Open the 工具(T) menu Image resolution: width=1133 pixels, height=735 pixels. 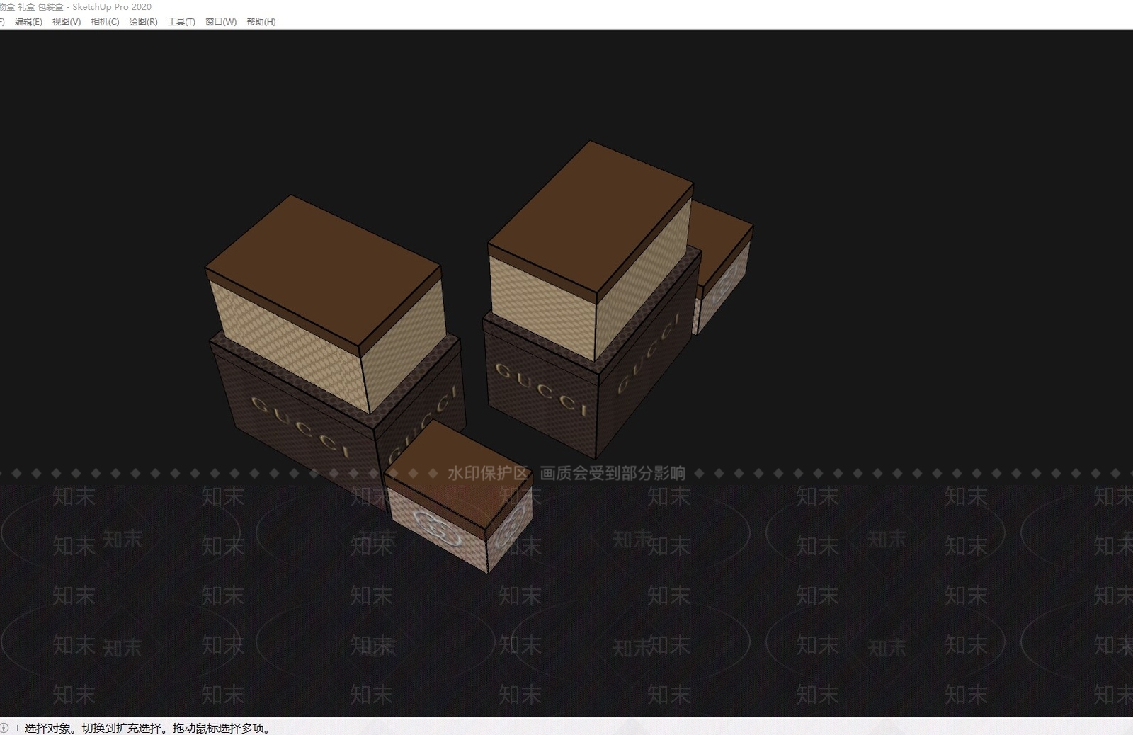[181, 22]
